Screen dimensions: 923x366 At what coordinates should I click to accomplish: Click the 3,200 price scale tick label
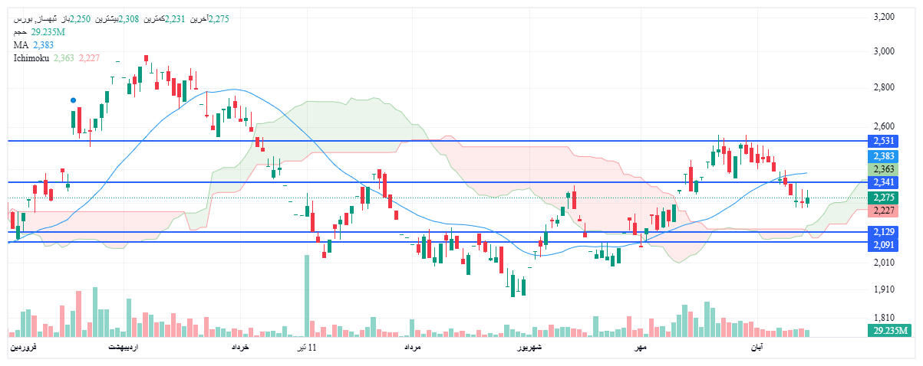coord(884,16)
